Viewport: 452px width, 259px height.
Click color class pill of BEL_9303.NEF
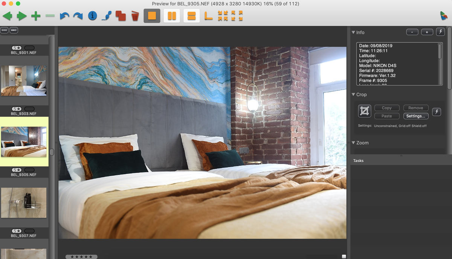point(29,109)
